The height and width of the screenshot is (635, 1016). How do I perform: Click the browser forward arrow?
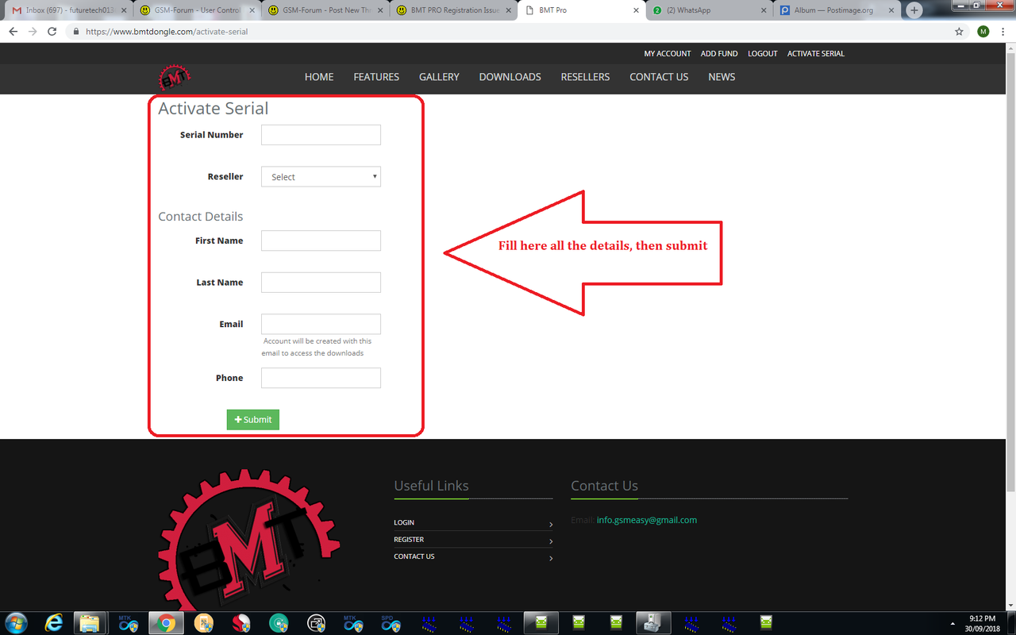(33, 32)
